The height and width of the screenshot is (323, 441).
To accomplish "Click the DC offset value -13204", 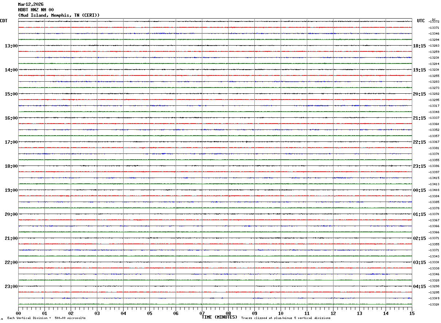I will click(434, 64).
